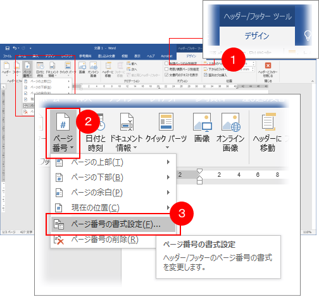This screenshot has height=296, width=319.
Task: Click the enlarged オンライン画像 icon
Action: click(231, 122)
